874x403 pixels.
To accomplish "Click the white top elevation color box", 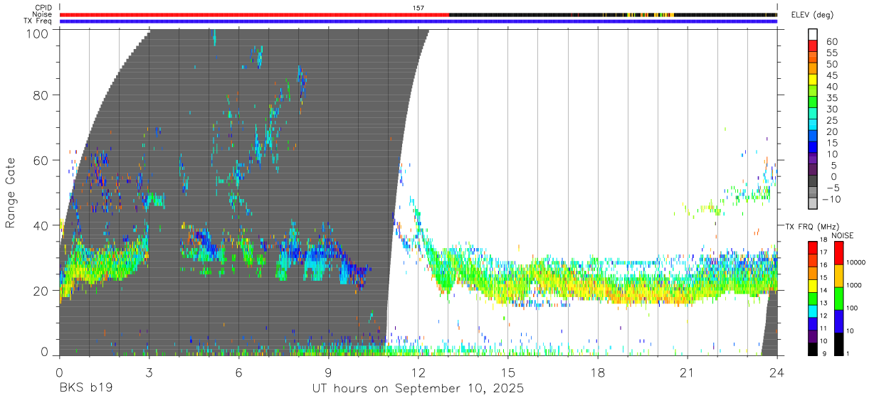I will [x=813, y=33].
